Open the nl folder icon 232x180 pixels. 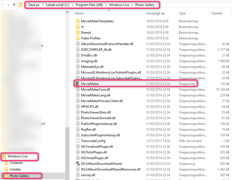coord(78,27)
